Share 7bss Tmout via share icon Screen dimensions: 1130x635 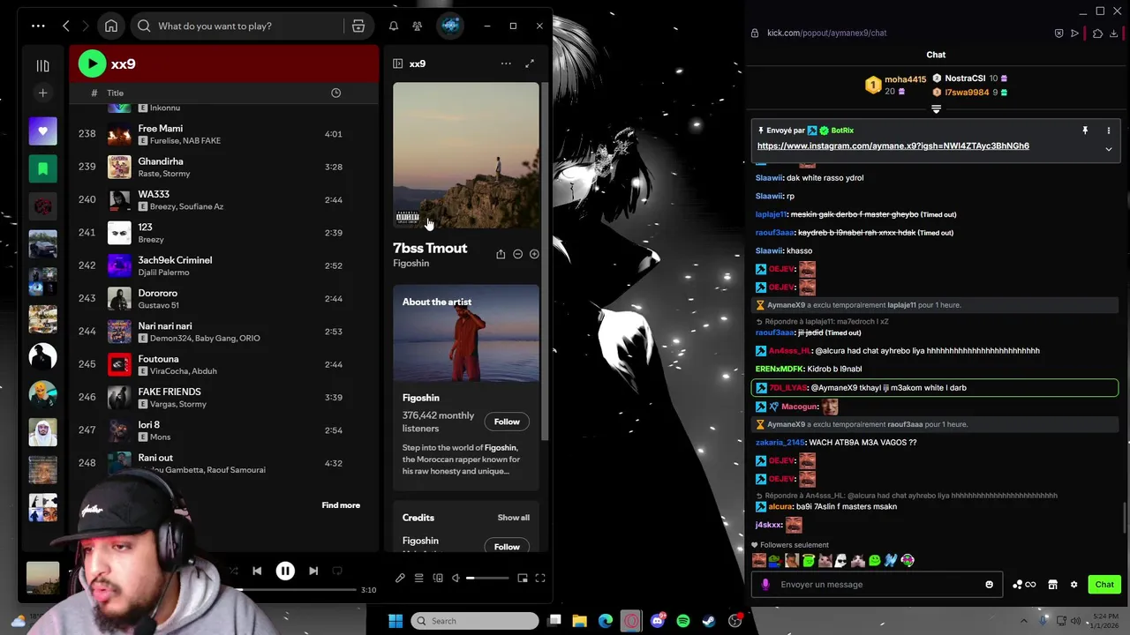[501, 254]
